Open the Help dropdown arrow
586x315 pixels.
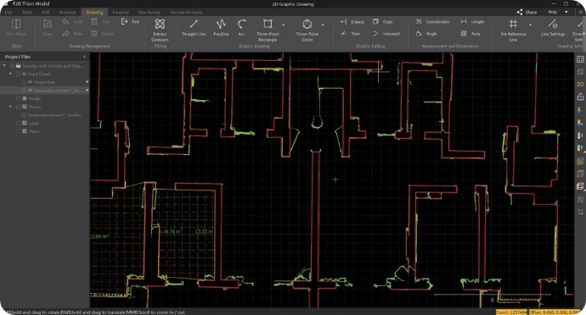(566, 12)
